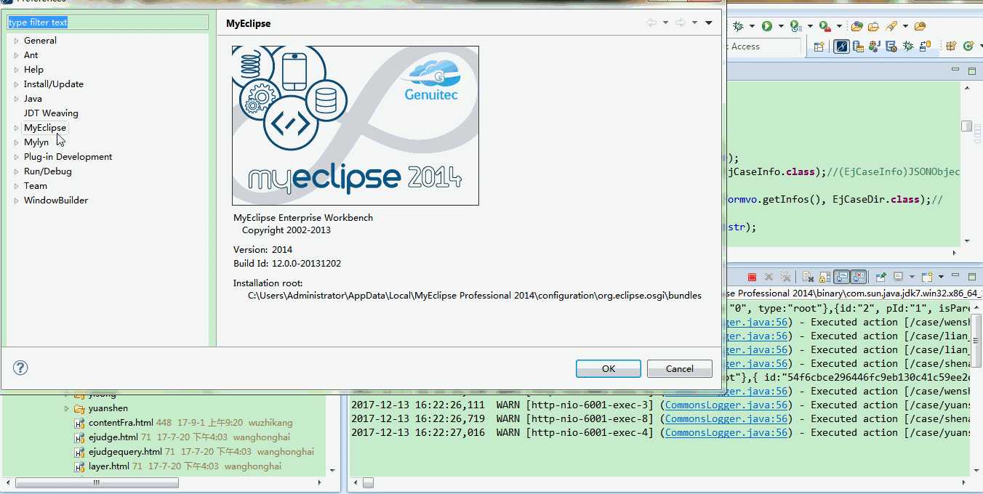
Task: Switch to the Java Enterprise perspective icon
Action: point(875,46)
